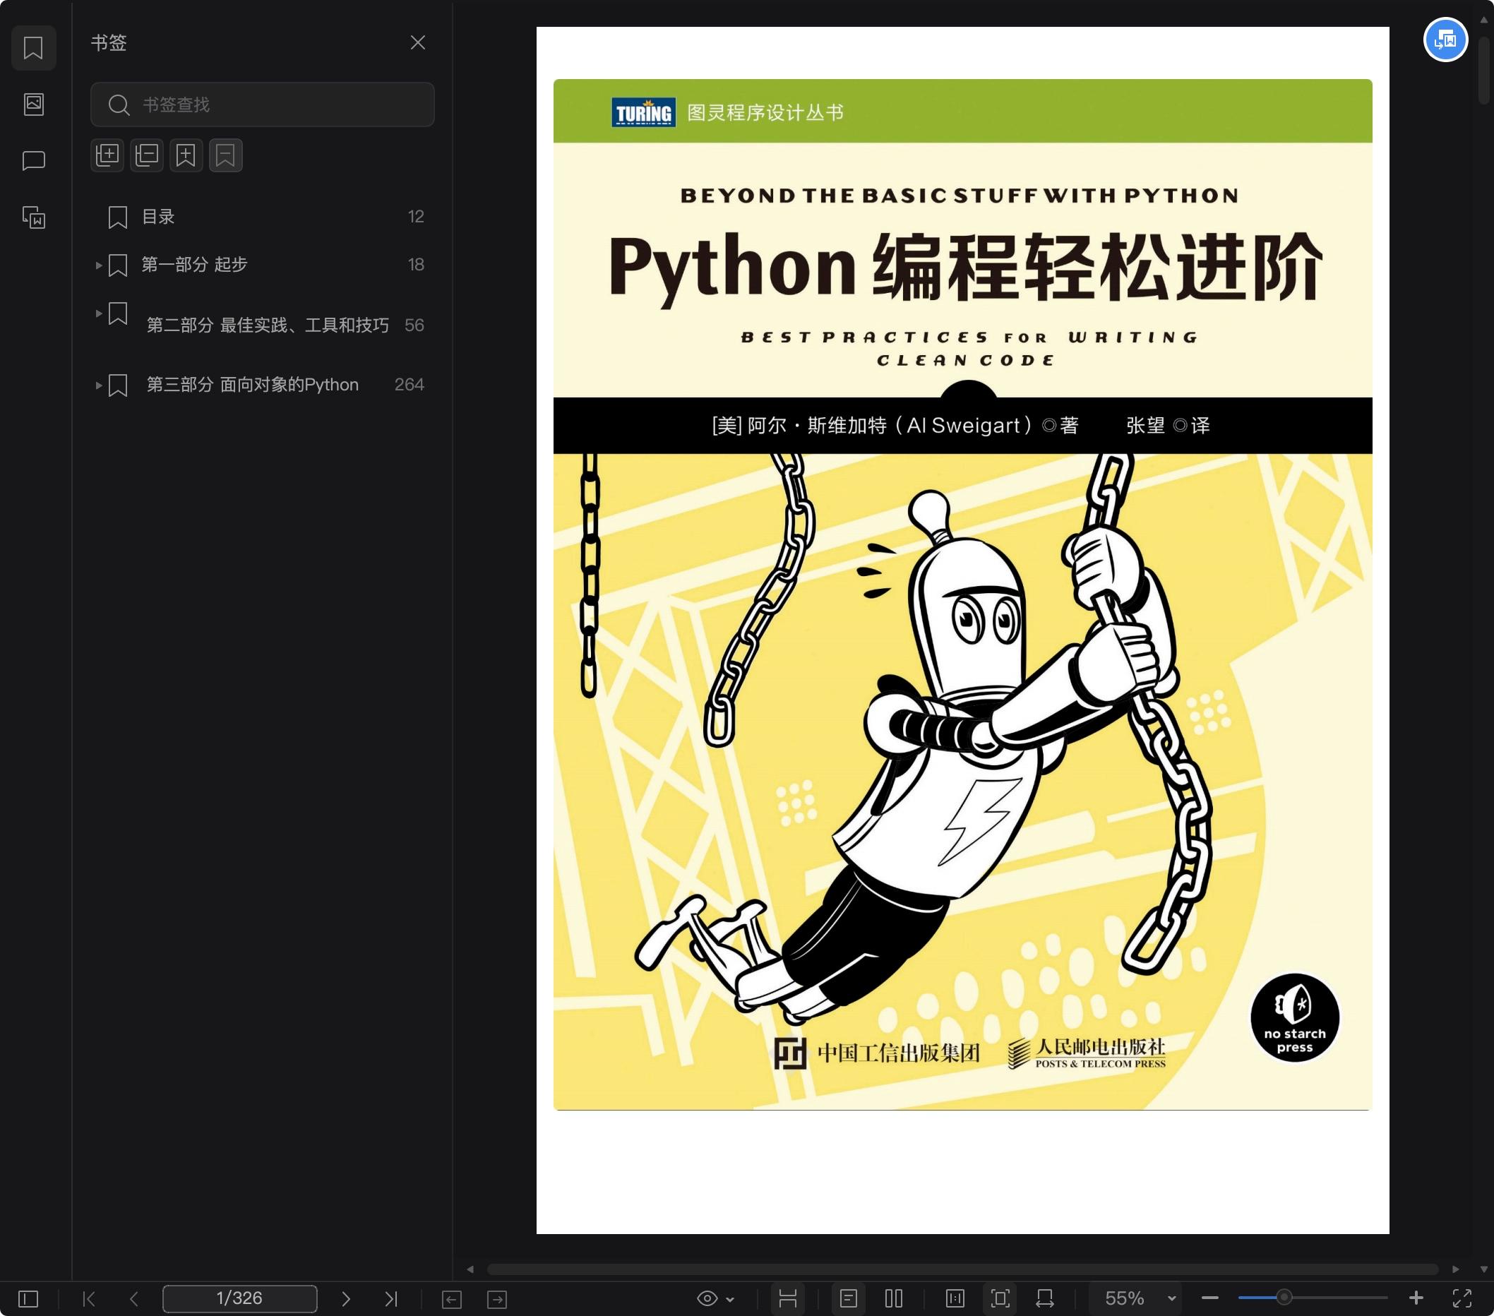This screenshot has height=1316, width=1494.
Task: Open the eye view mode dropdown
Action: [715, 1298]
